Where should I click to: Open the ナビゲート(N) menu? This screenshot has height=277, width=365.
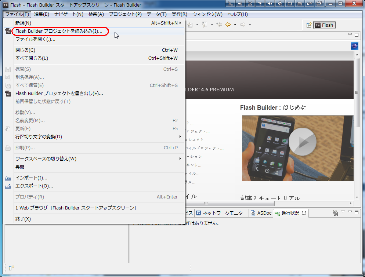point(69,14)
